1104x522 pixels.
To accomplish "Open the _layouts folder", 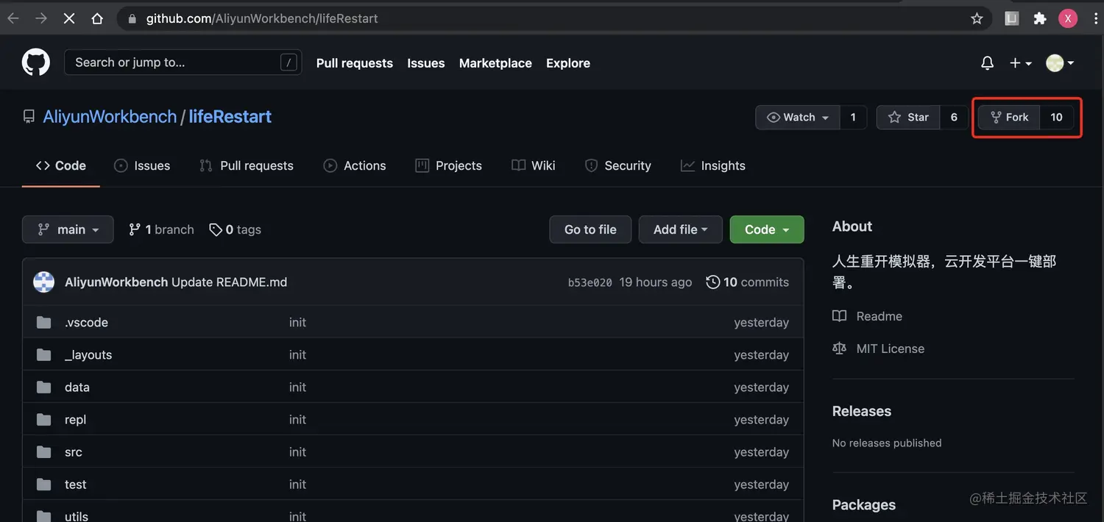I will point(88,355).
